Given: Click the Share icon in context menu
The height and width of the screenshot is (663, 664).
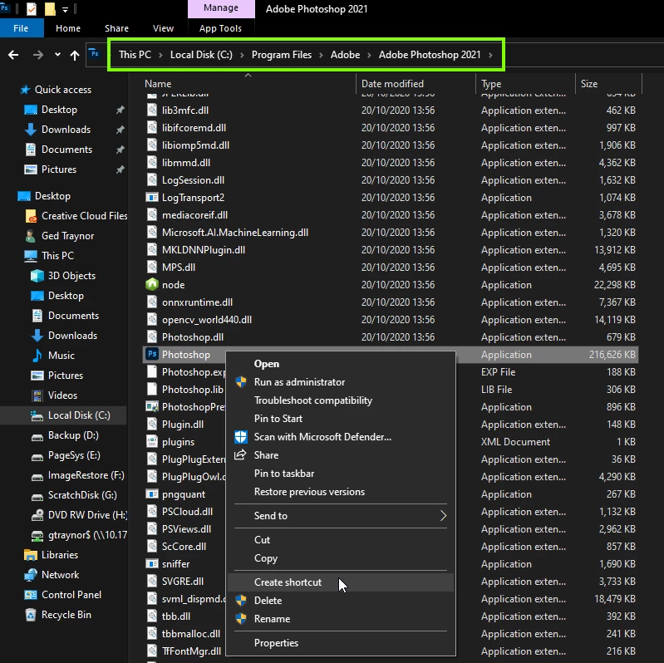Looking at the screenshot, I should 240,454.
